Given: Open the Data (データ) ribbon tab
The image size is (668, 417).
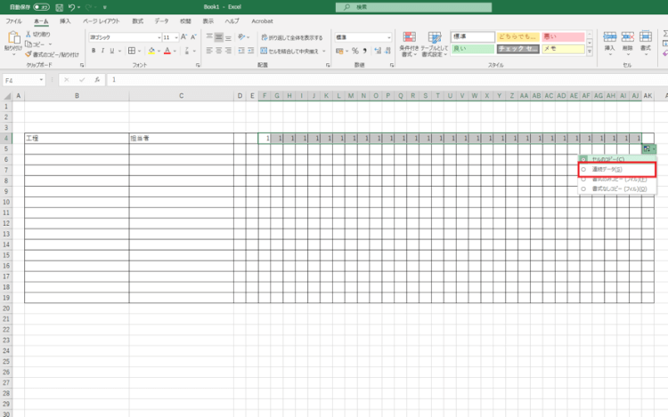Looking at the screenshot, I should pyautogui.click(x=160, y=20).
